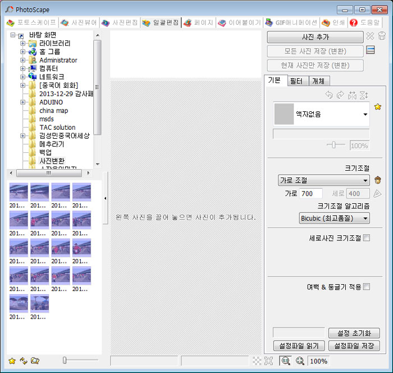Click the rotate left icon in 기본 tab
The image size is (393, 373).
[329, 95]
